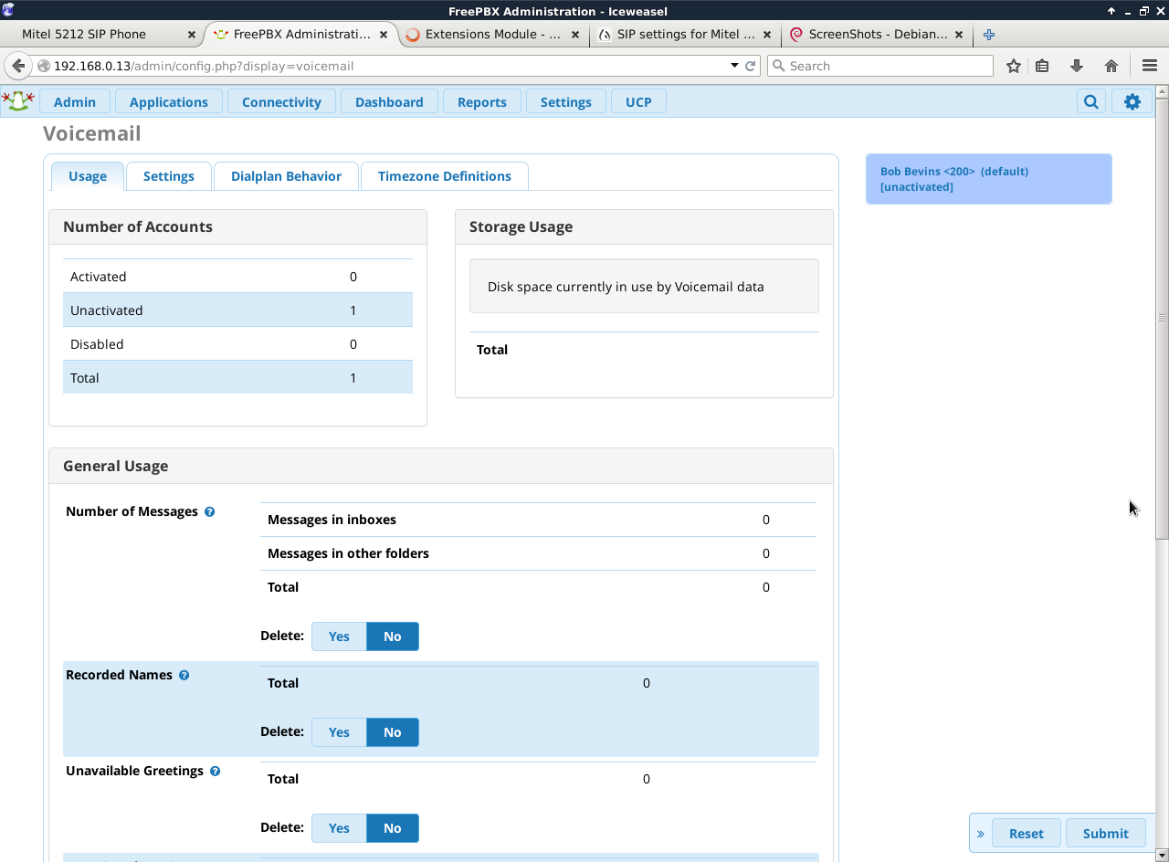Reload page using the reload icon
This screenshot has height=862, width=1169.
click(751, 66)
